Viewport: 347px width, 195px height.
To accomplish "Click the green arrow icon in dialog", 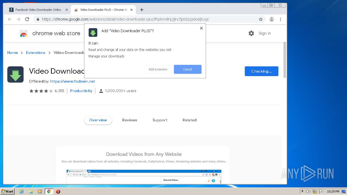I will [93, 32].
